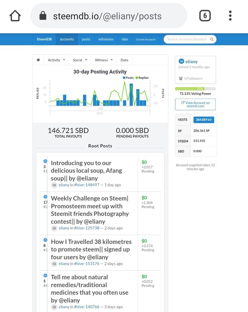Image resolution: width=248 pixels, height=312 pixels.
Task: Click Create Account in the navbar
Action: point(146,40)
